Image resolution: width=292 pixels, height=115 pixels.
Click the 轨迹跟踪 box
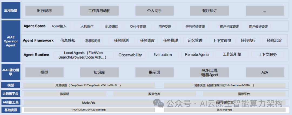coord(112,26)
